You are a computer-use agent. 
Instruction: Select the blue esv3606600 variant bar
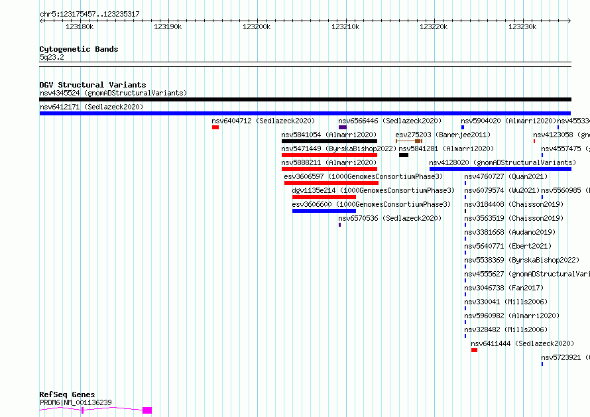pyautogui.click(x=324, y=211)
